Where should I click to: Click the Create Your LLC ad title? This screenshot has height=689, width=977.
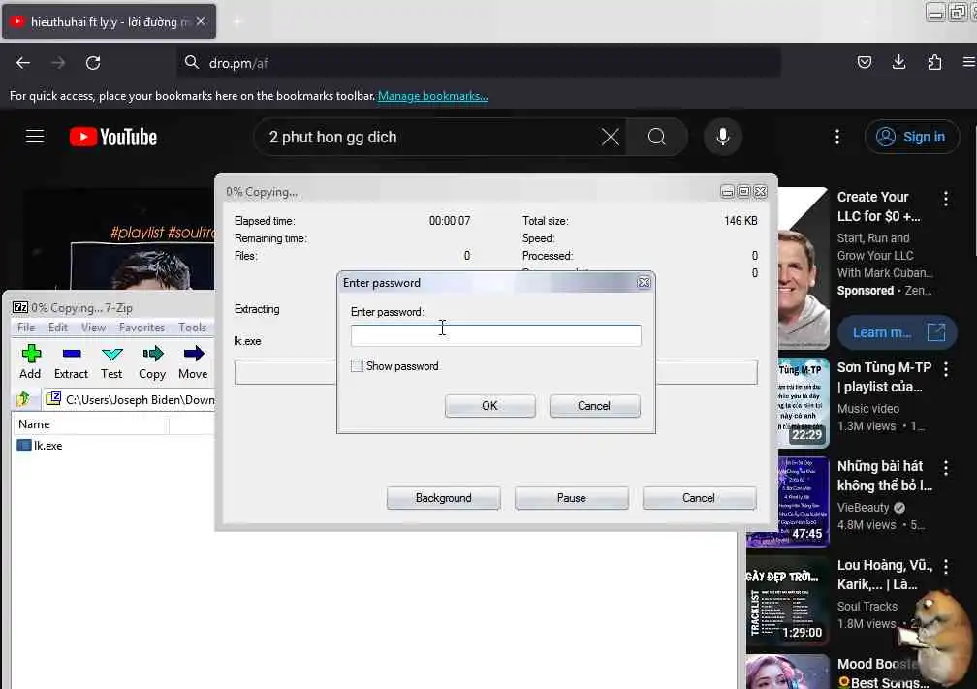[878, 206]
